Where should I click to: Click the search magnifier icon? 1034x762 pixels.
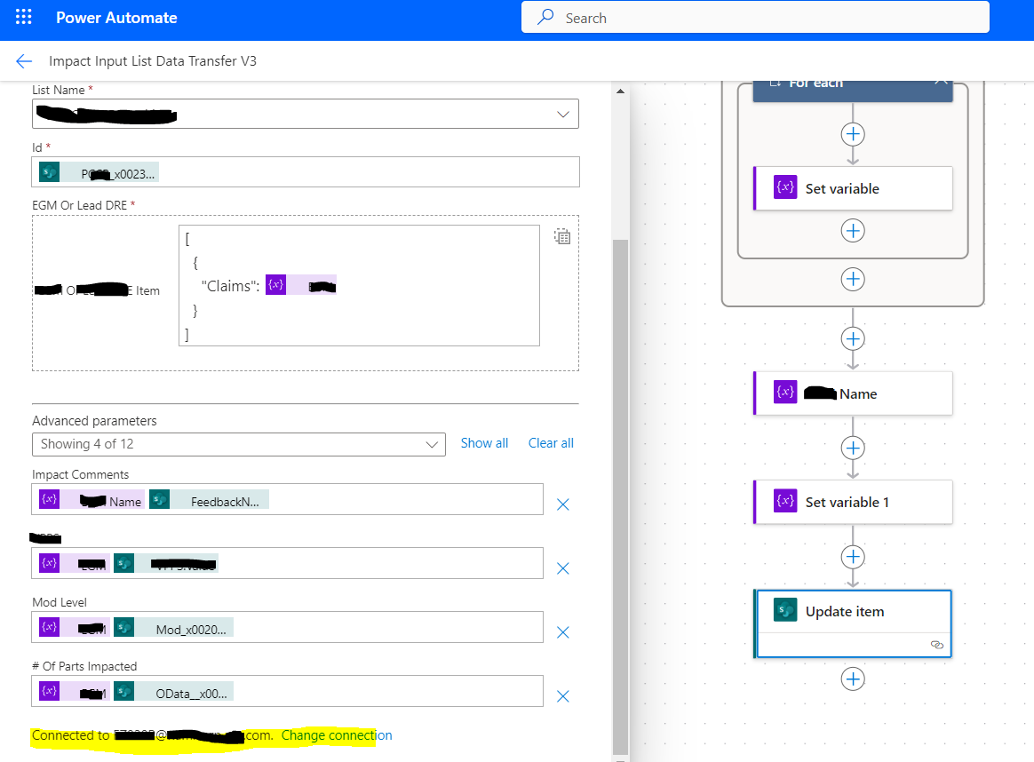tap(545, 17)
